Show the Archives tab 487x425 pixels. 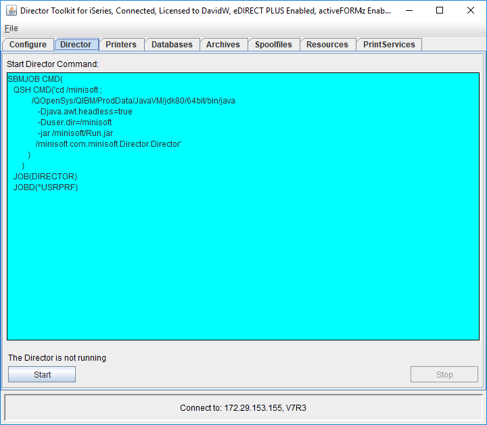click(x=223, y=45)
